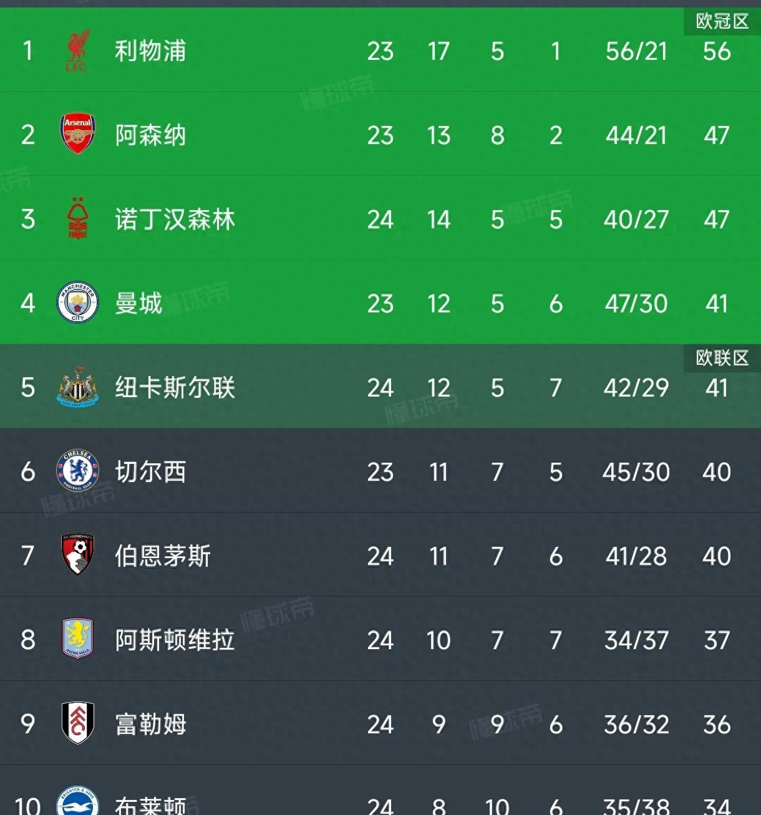The height and width of the screenshot is (815, 761).
Task: Select the 富勒姆 team row name
Action: pyautogui.click(x=150, y=725)
